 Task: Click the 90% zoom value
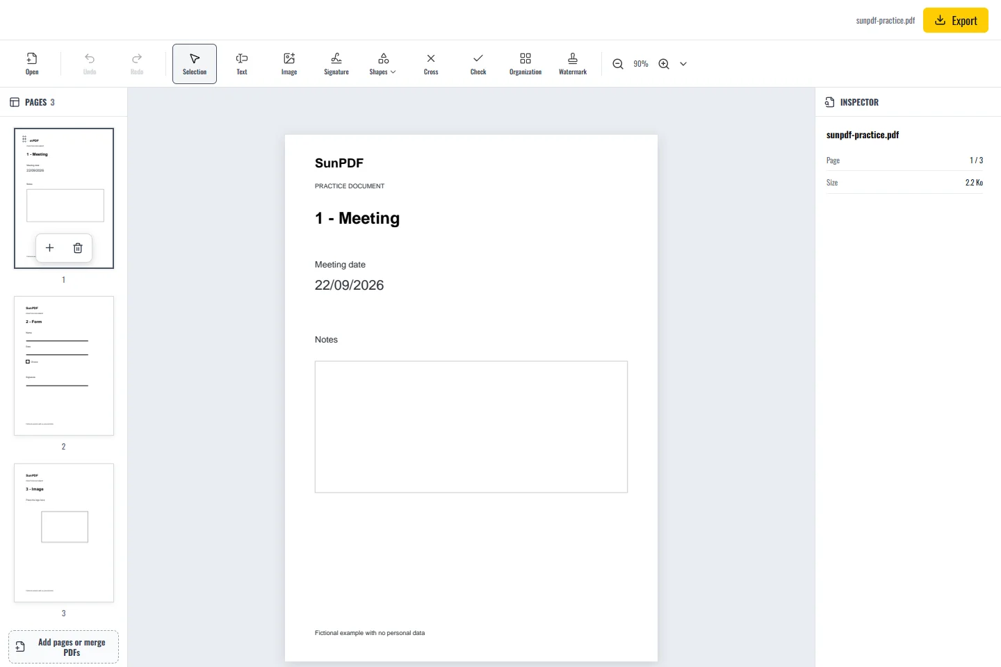tap(641, 64)
